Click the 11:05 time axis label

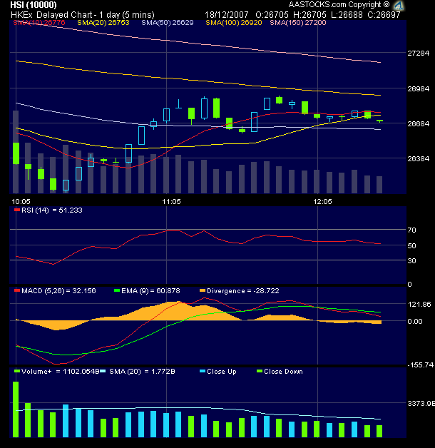pyautogui.click(x=171, y=202)
